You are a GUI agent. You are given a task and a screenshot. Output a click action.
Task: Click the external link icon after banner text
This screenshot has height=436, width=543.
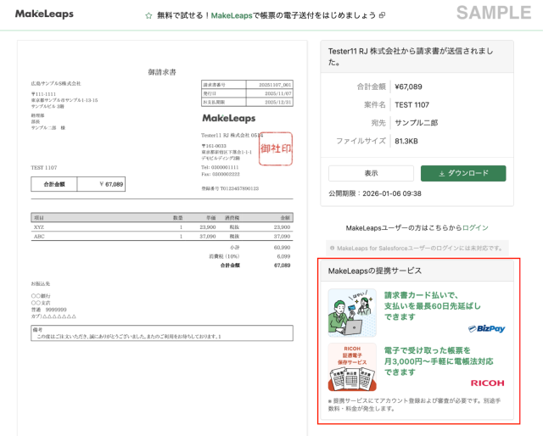[383, 15]
